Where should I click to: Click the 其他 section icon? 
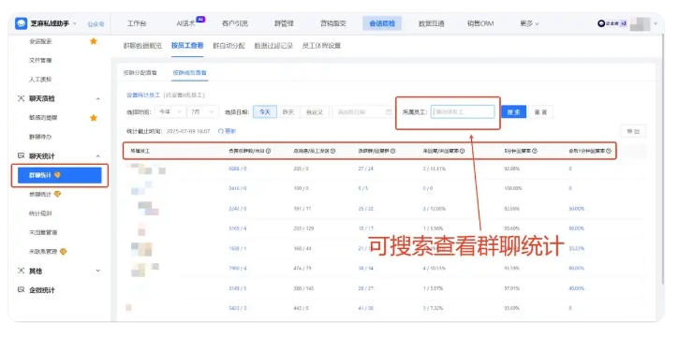pos(21,271)
